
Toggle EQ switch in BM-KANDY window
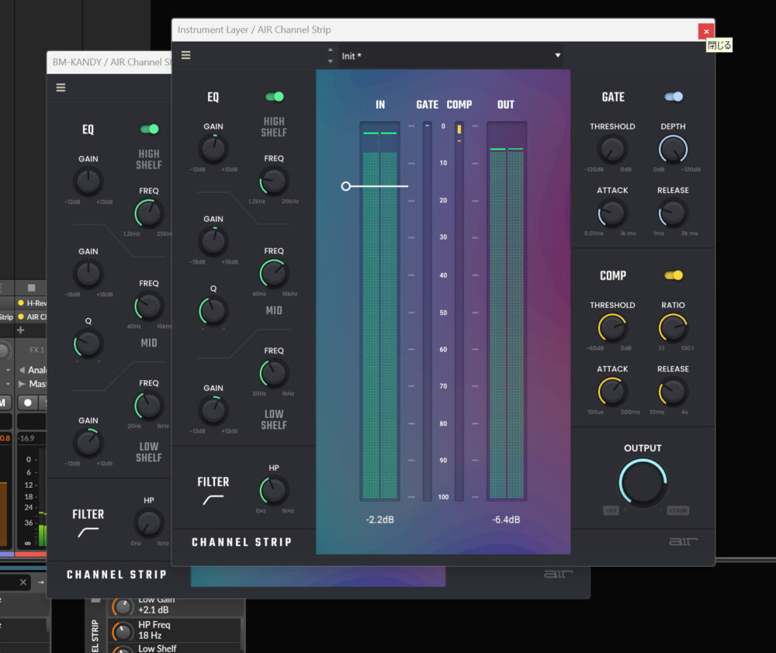[x=150, y=129]
